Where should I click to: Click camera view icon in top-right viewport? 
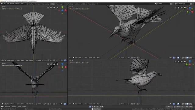click(x=179, y=8)
